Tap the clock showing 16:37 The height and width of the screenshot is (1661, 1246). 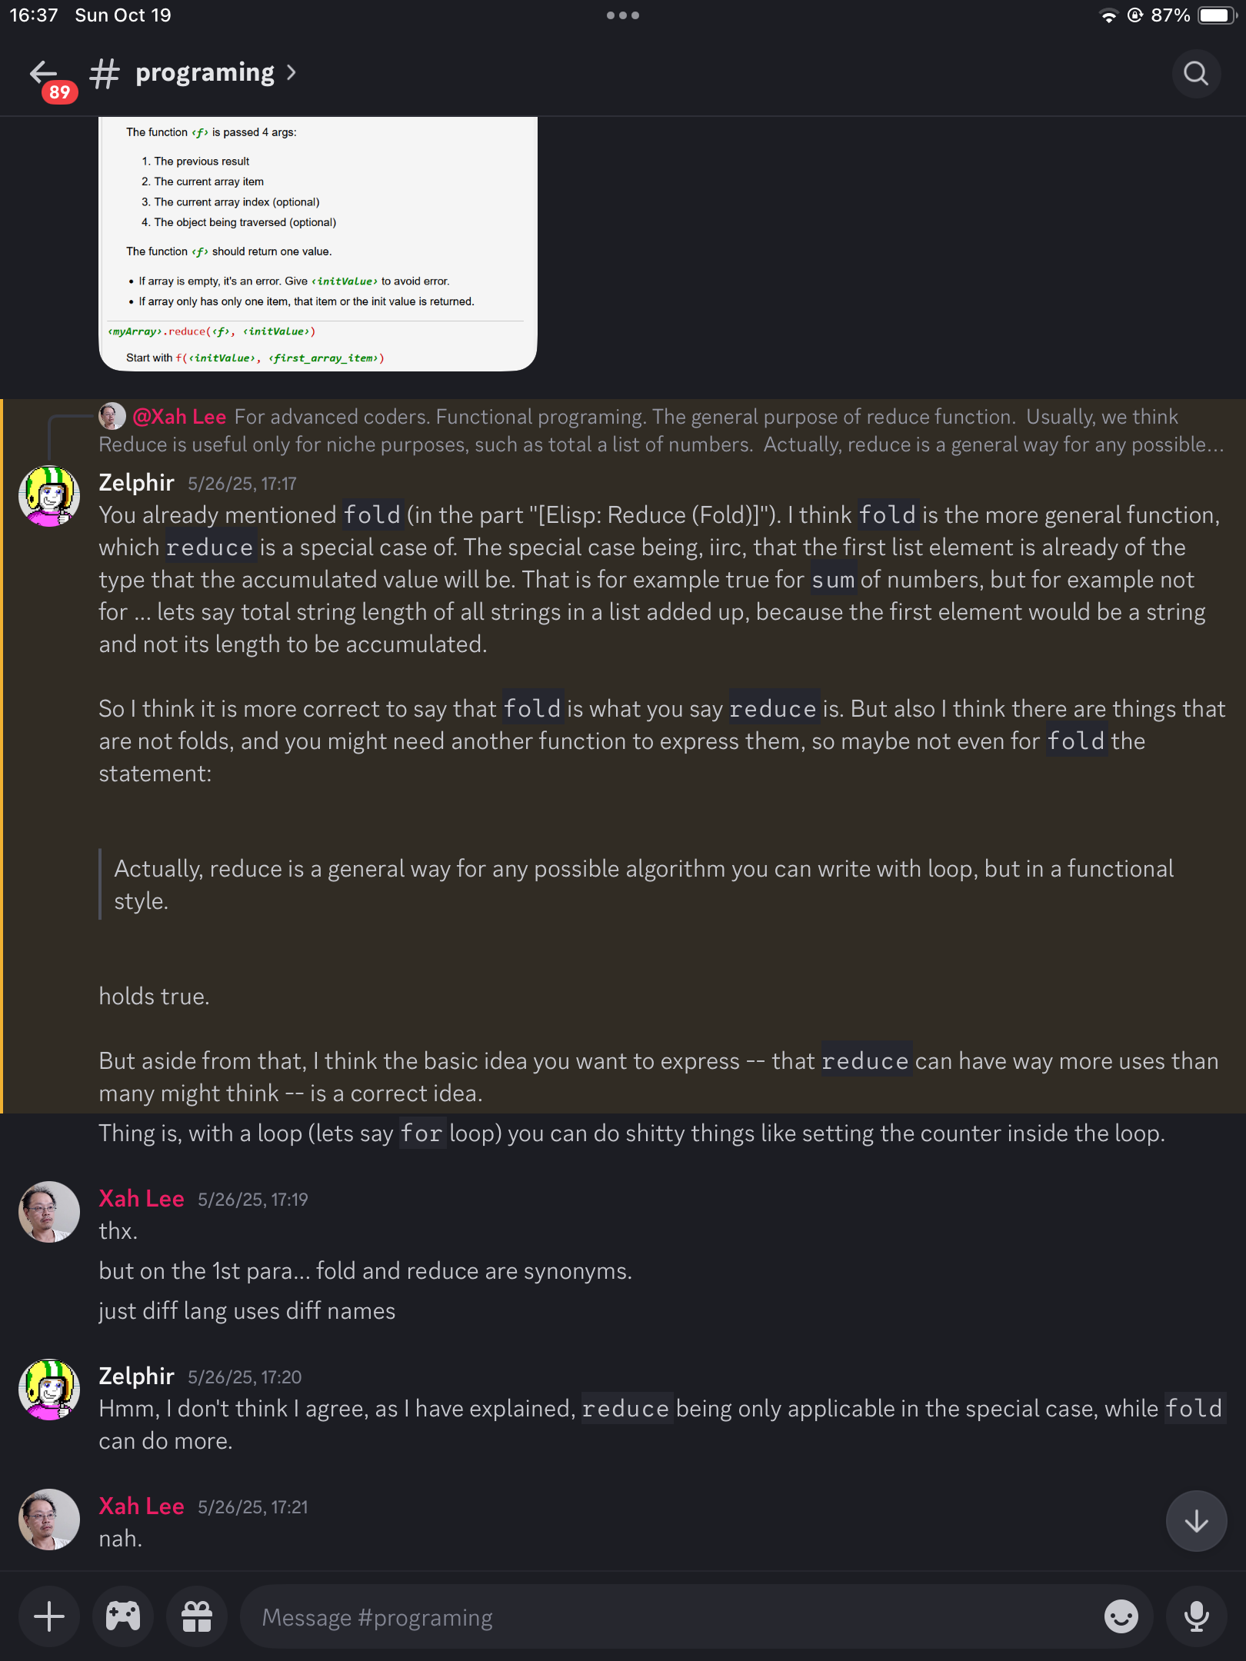click(x=34, y=14)
